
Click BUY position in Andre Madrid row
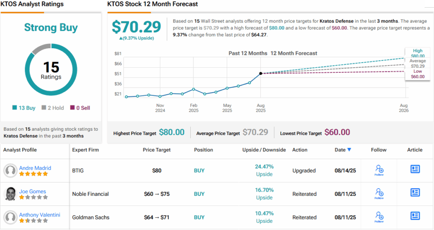click(x=199, y=171)
